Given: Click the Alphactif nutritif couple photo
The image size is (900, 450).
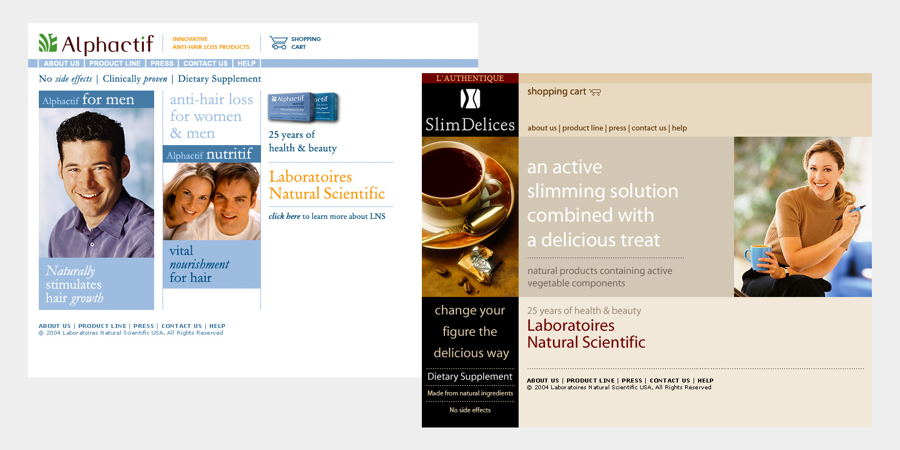Looking at the screenshot, I should click(x=211, y=201).
